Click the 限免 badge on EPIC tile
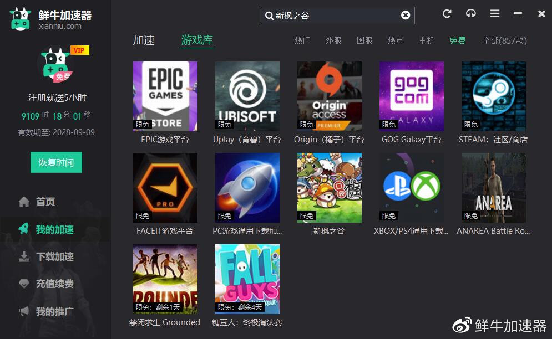This screenshot has width=552, height=339. click(x=143, y=124)
